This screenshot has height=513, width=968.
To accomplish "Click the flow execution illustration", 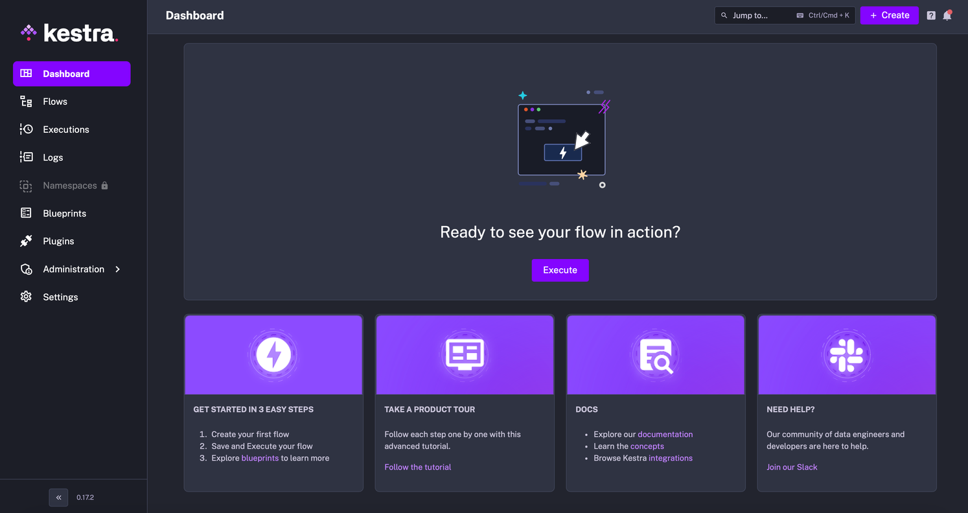I will [x=562, y=139].
